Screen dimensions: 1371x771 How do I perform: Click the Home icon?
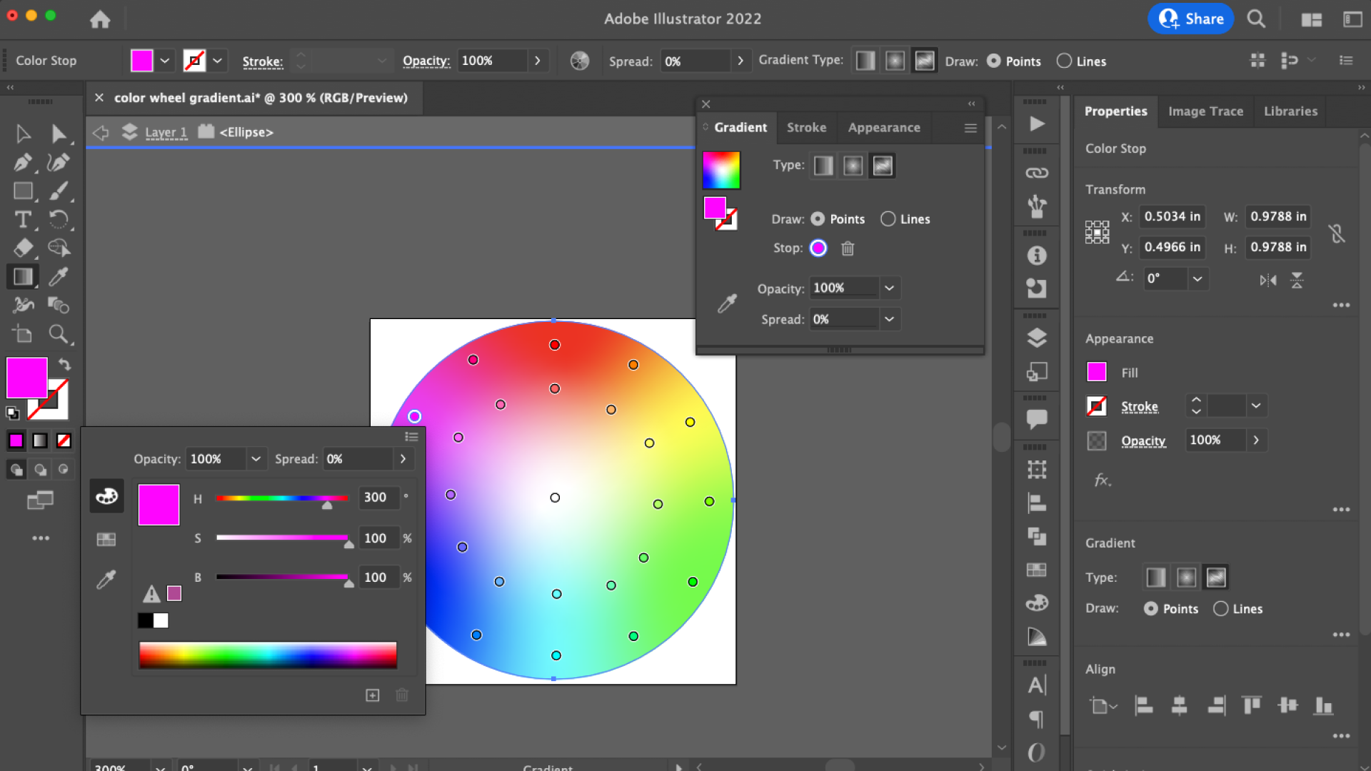100,19
